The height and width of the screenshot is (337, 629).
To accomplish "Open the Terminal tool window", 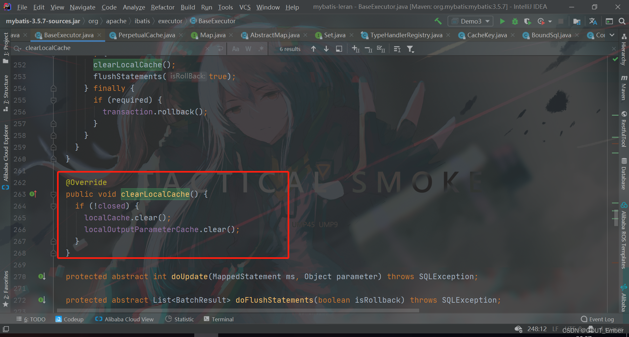I will (x=219, y=319).
